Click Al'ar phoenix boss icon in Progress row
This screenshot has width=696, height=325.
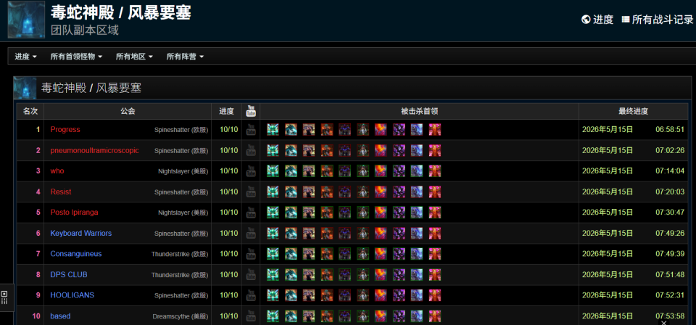tap(381, 130)
